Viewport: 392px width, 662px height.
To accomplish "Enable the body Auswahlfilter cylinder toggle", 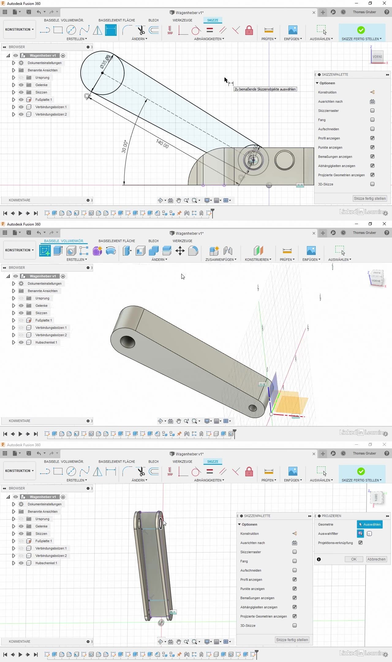I will (369, 534).
